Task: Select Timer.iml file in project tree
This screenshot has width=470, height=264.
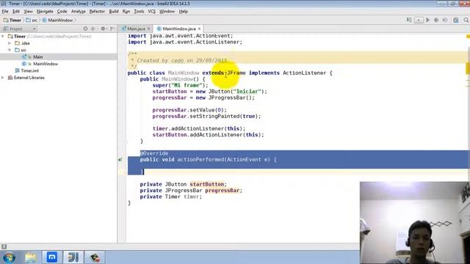Action: click(x=29, y=70)
